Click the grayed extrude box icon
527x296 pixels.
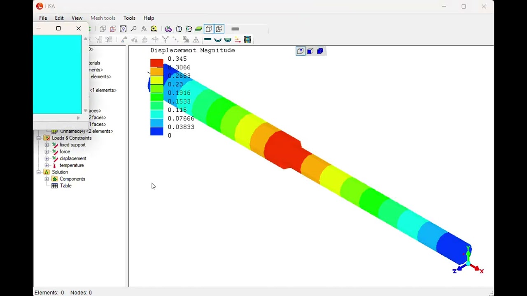coord(145,40)
